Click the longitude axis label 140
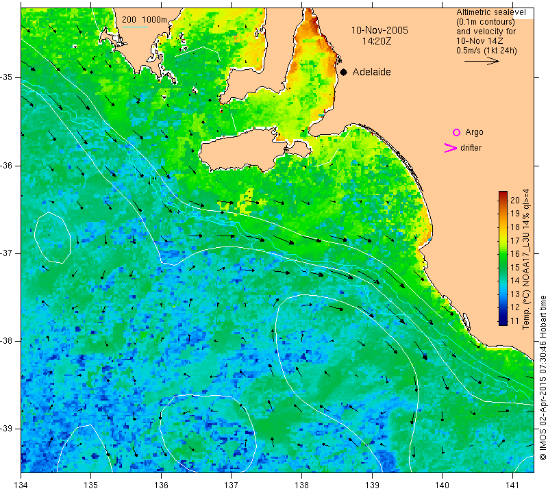The width and height of the screenshot is (548, 493). tap(442, 485)
